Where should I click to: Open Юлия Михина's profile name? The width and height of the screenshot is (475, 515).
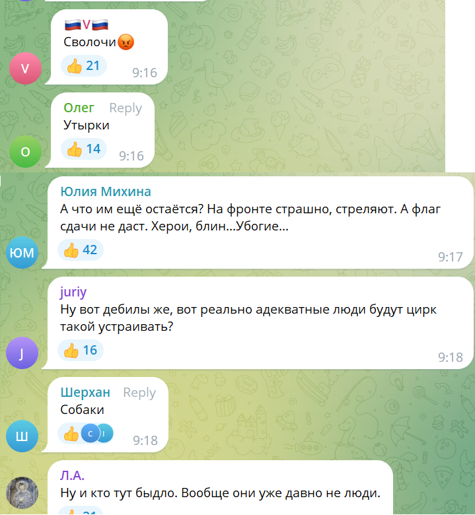pyautogui.click(x=106, y=191)
